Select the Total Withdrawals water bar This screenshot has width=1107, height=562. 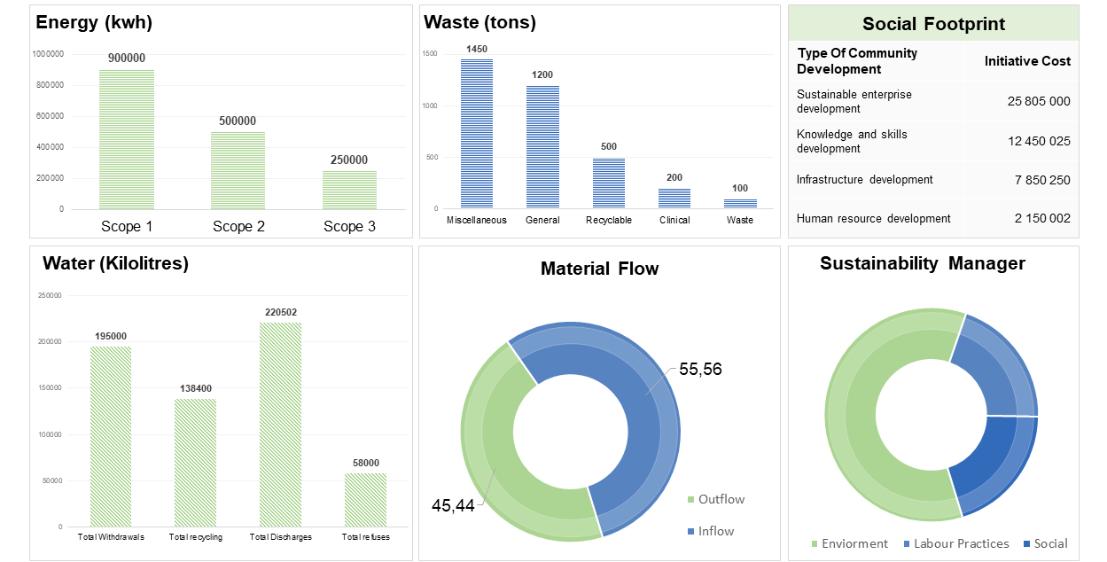111,436
